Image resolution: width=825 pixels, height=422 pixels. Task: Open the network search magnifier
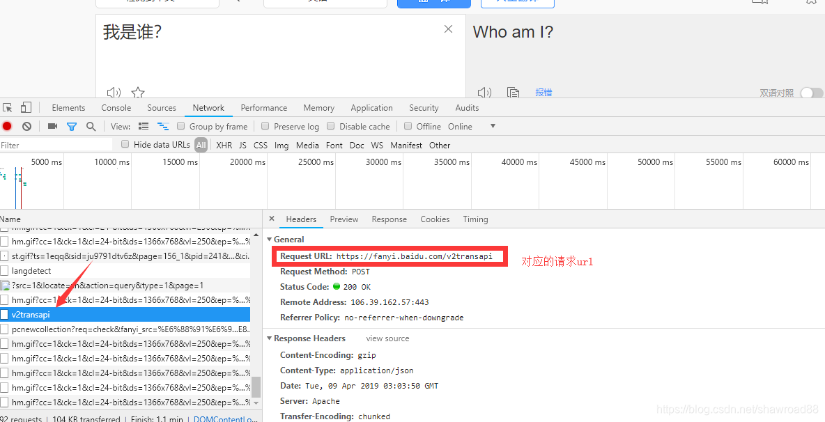tap(91, 126)
